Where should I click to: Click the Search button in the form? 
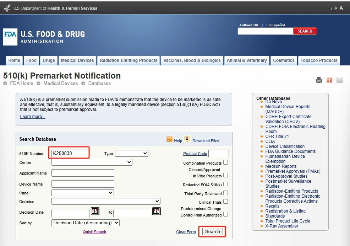(x=213, y=232)
